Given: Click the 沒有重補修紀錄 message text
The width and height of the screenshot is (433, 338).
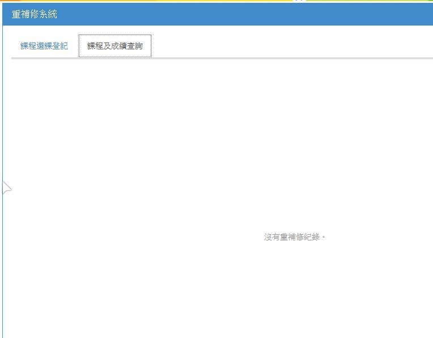Looking at the screenshot, I should click(x=295, y=237).
